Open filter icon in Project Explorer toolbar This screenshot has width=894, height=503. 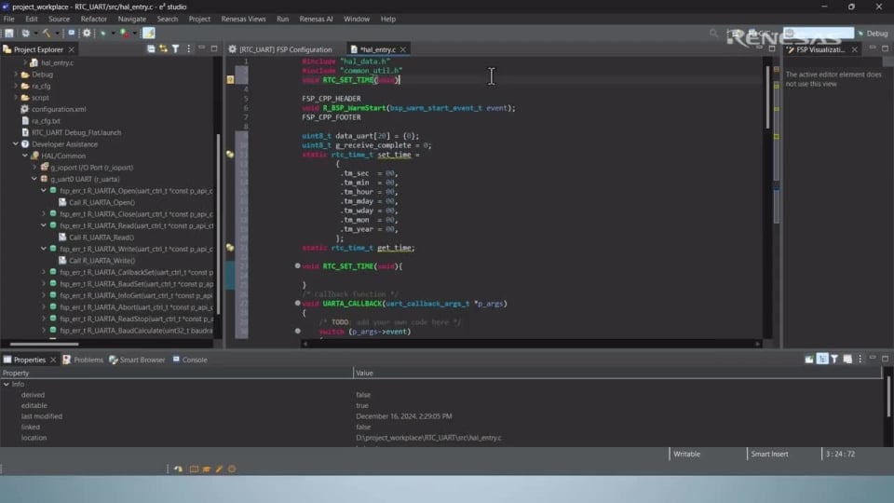pyautogui.click(x=176, y=49)
